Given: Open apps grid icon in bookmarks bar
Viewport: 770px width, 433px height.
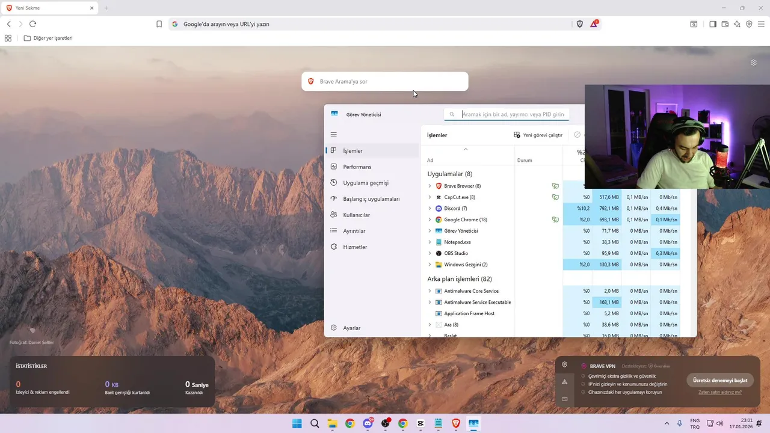Looking at the screenshot, I should [8, 38].
